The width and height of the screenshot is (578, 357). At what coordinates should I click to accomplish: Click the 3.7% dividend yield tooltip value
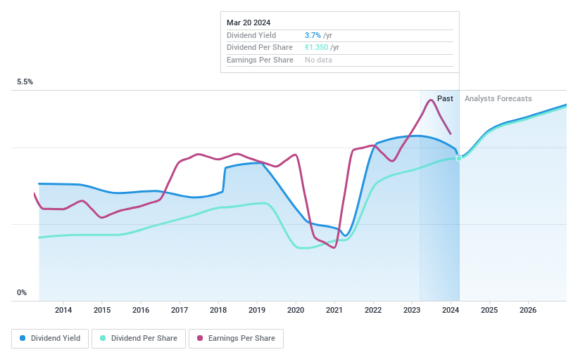(x=313, y=35)
